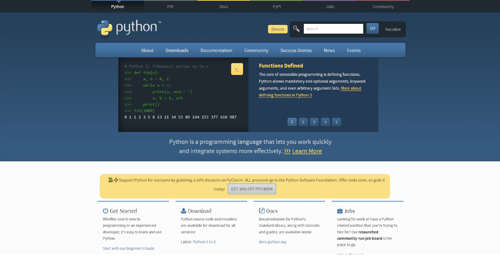Expand the Documentation navigation menu
The width and height of the screenshot is (500, 266).
pyautogui.click(x=216, y=50)
